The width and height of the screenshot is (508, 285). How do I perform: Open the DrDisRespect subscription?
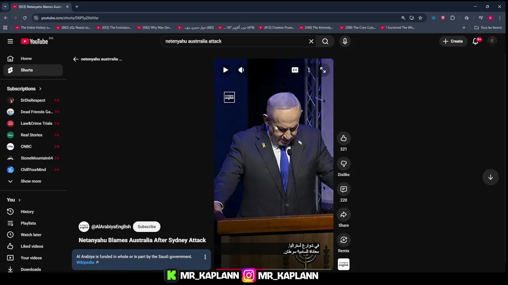[33, 100]
